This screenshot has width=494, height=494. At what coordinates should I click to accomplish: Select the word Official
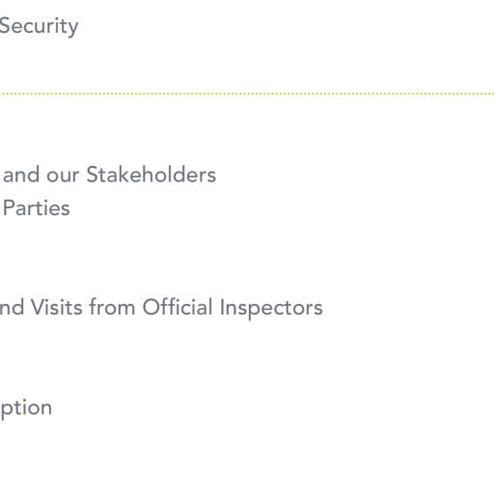click(x=178, y=307)
